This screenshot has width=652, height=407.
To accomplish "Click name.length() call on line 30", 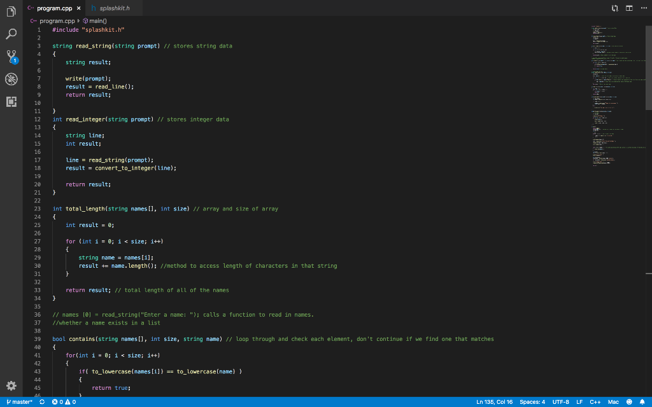I will (132, 266).
